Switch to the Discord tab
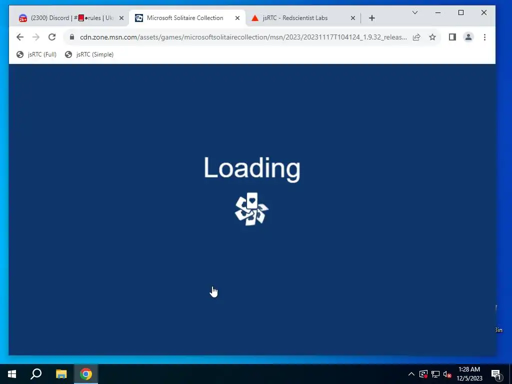The height and width of the screenshot is (384, 512). tap(71, 18)
